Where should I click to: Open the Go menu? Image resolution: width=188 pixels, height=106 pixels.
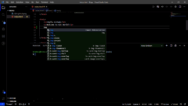tap(32, 2)
